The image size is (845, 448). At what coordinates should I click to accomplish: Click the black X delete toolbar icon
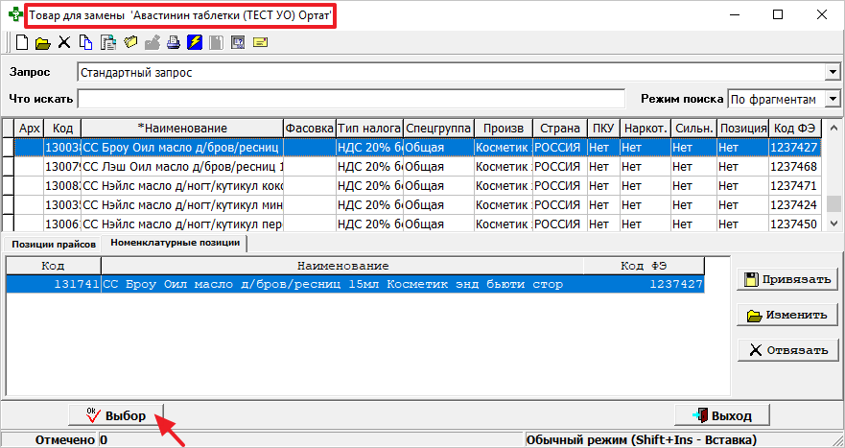click(64, 42)
